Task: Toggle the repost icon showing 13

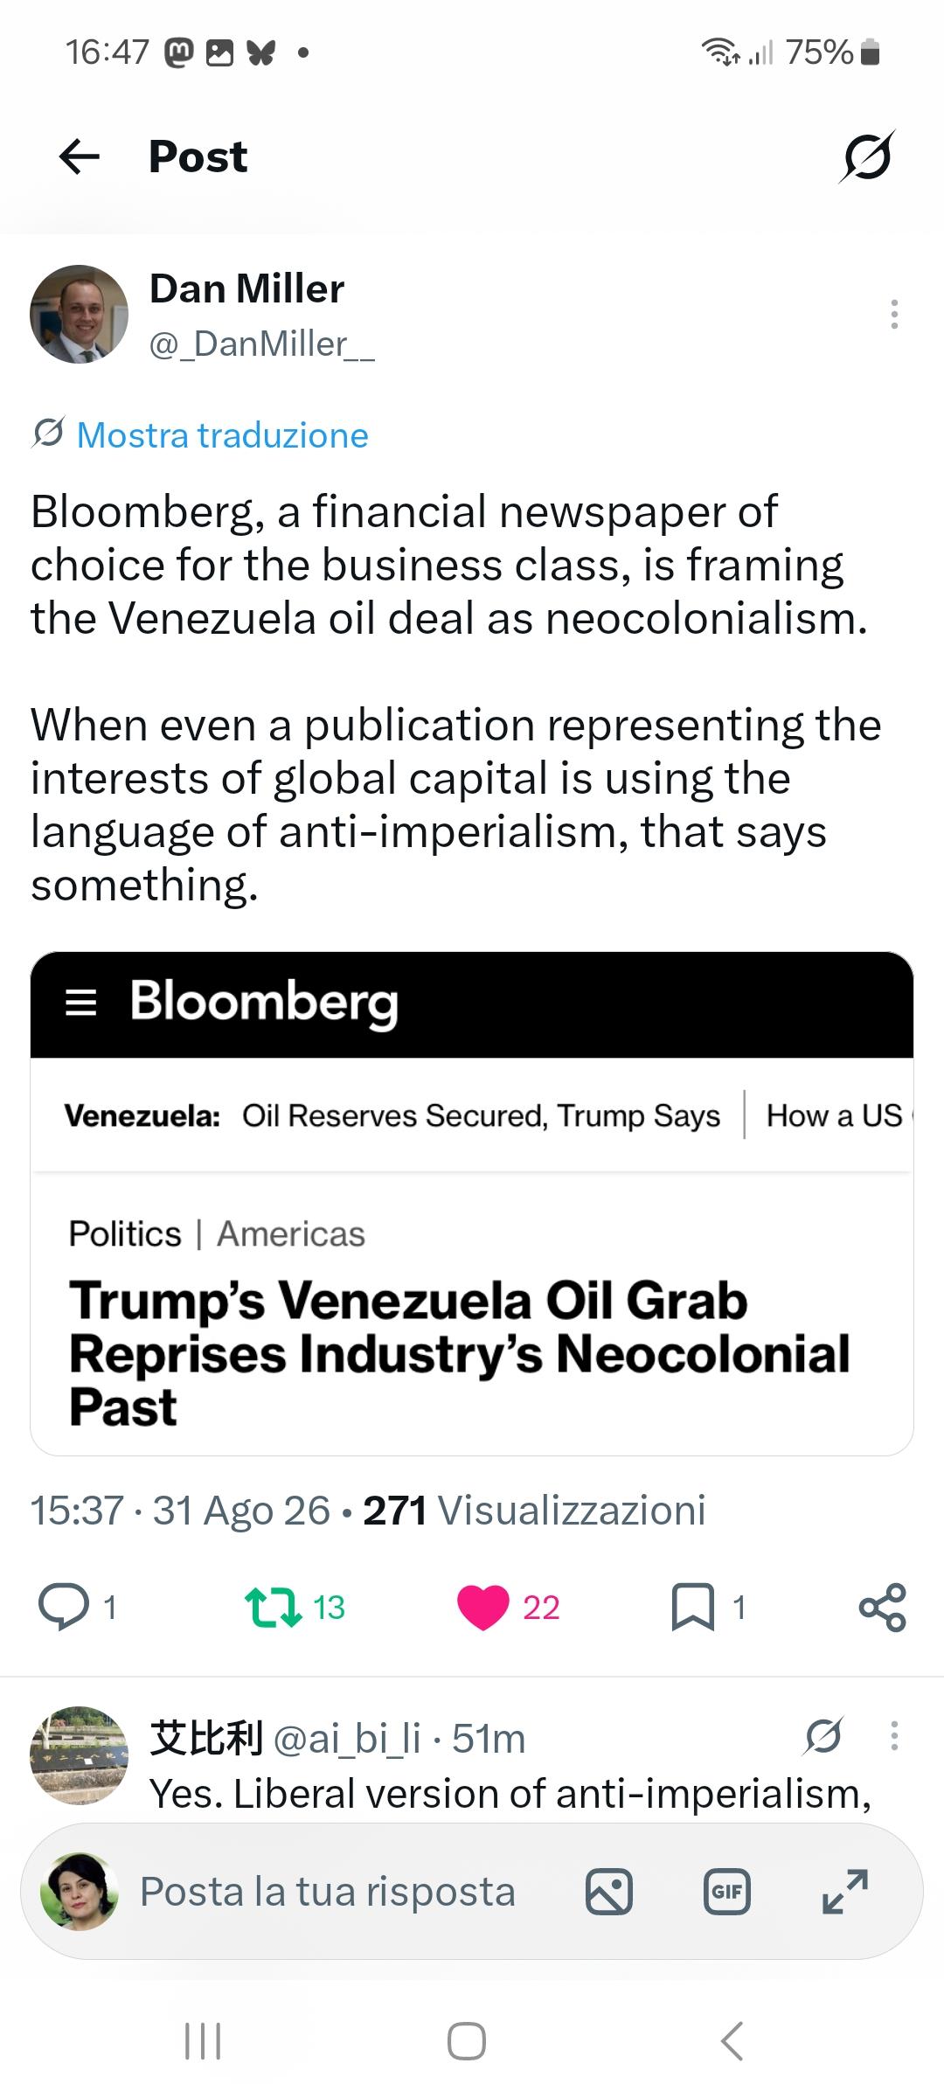Action: point(274,1607)
